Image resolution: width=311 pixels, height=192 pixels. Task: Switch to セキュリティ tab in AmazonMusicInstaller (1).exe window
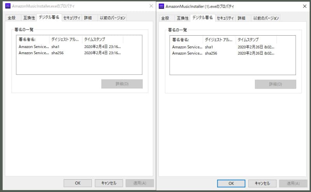[225, 18]
